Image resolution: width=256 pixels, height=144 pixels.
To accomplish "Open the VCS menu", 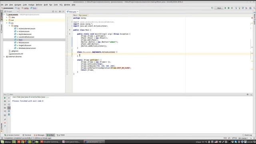I will 61,5.
